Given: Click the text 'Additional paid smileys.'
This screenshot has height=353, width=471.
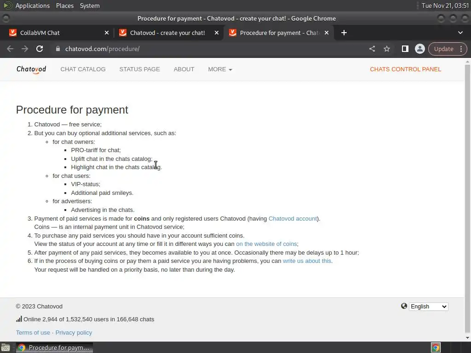Looking at the screenshot, I should [x=102, y=193].
